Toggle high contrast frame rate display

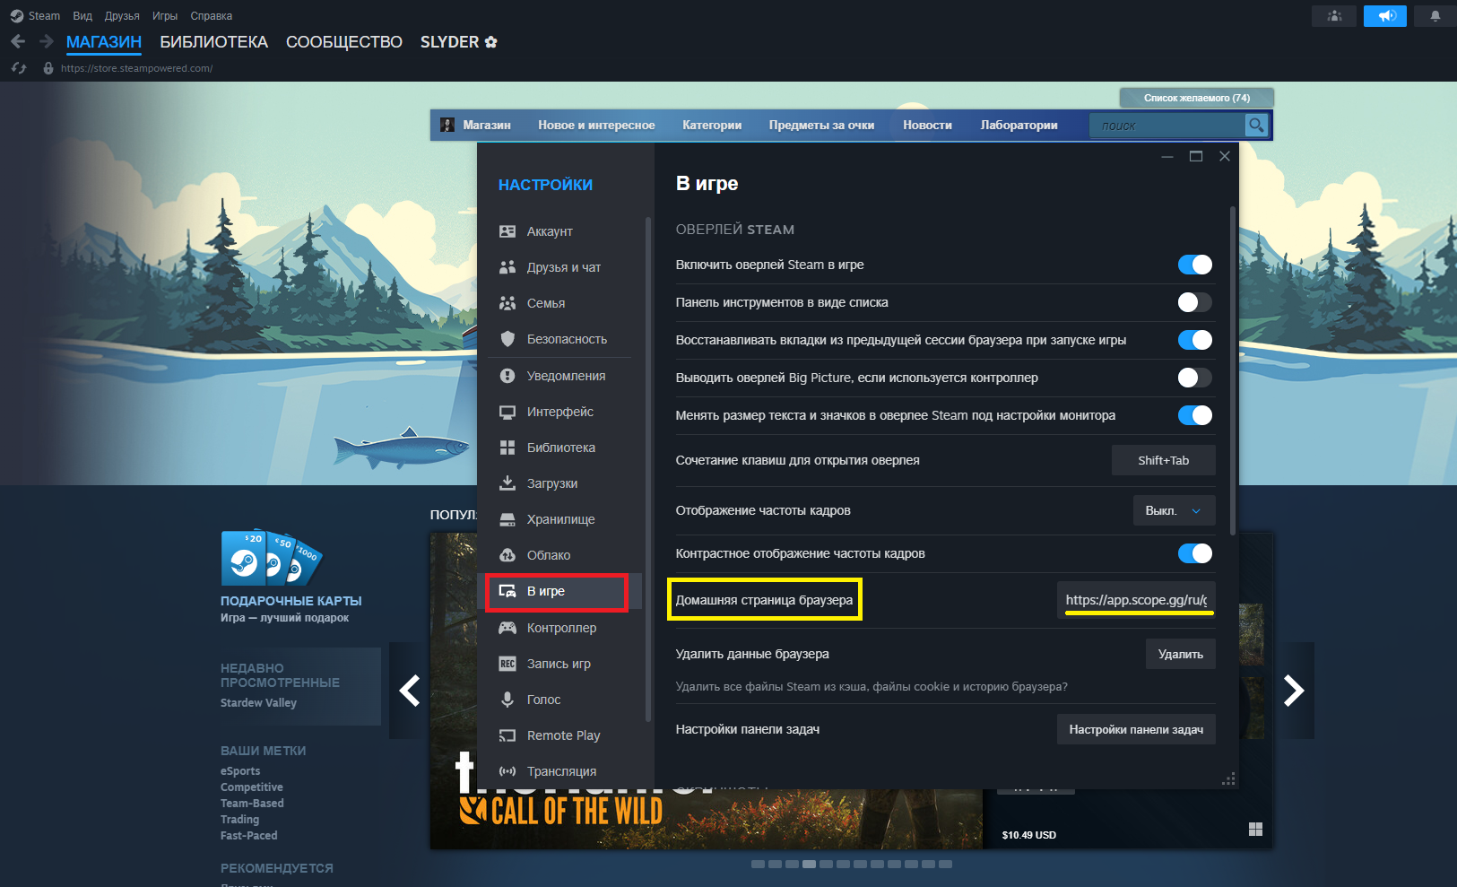[1194, 553]
